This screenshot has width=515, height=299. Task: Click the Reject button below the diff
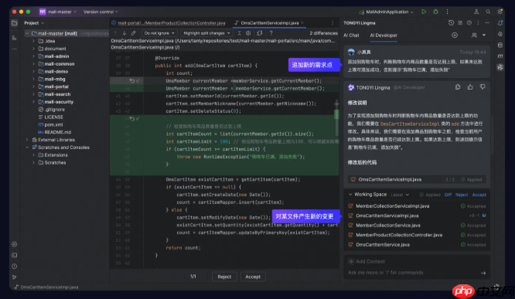pyautogui.click(x=224, y=277)
